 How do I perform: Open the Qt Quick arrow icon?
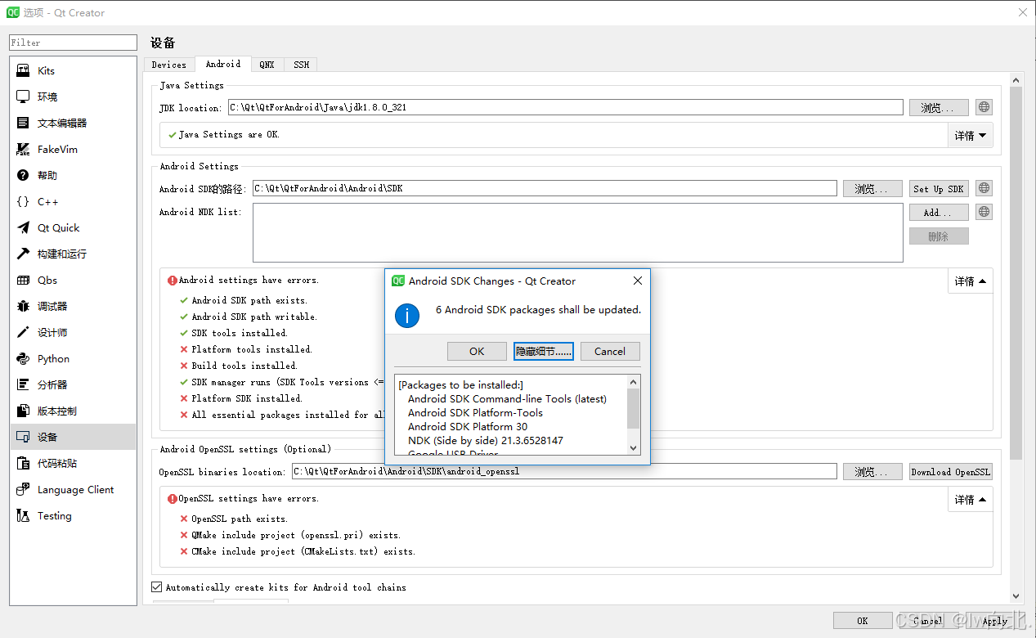23,227
